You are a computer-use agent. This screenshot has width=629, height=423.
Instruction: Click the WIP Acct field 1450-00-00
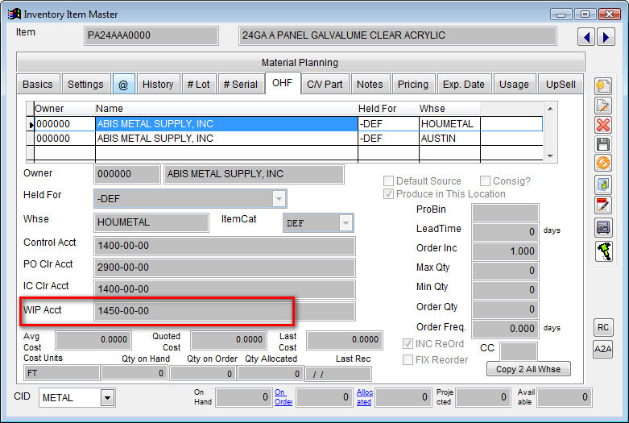point(192,311)
